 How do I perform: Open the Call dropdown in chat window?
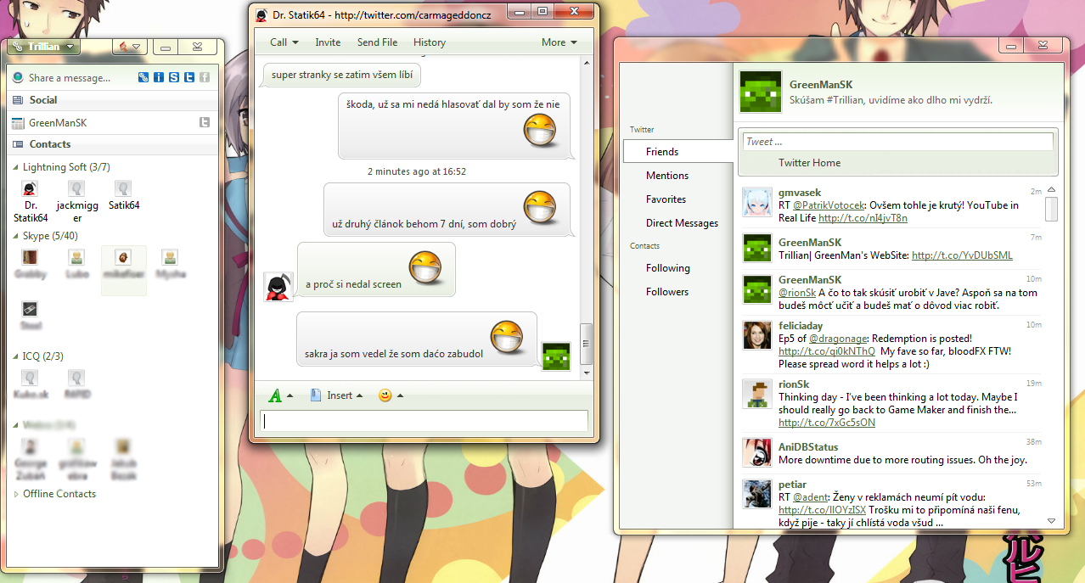pos(284,42)
